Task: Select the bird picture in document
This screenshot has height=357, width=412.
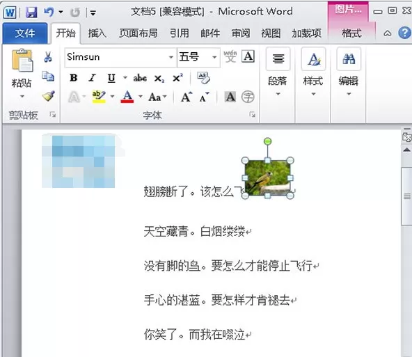Action: (267, 178)
